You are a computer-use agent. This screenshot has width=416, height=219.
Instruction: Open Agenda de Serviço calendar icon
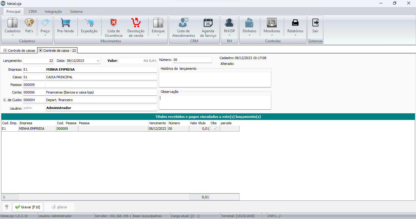pyautogui.click(x=208, y=23)
